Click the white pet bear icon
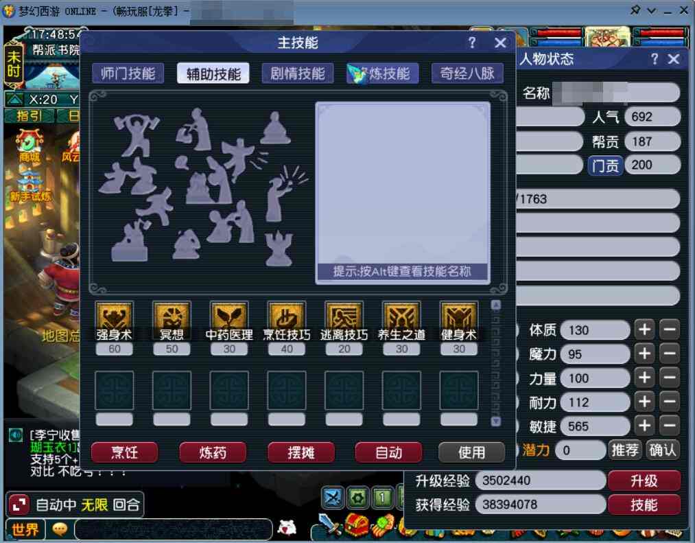The height and width of the screenshot is (543, 695). pos(286,527)
